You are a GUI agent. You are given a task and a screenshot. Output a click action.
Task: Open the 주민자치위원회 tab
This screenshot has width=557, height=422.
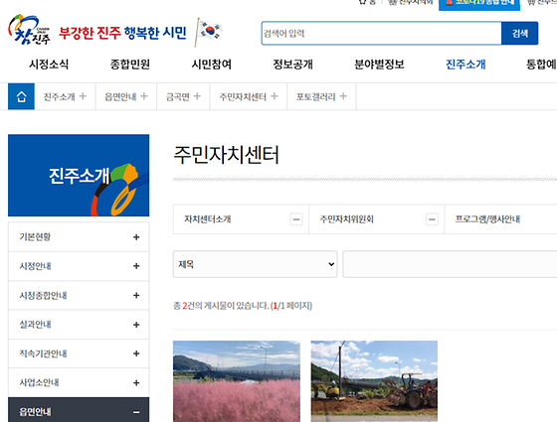tap(376, 219)
